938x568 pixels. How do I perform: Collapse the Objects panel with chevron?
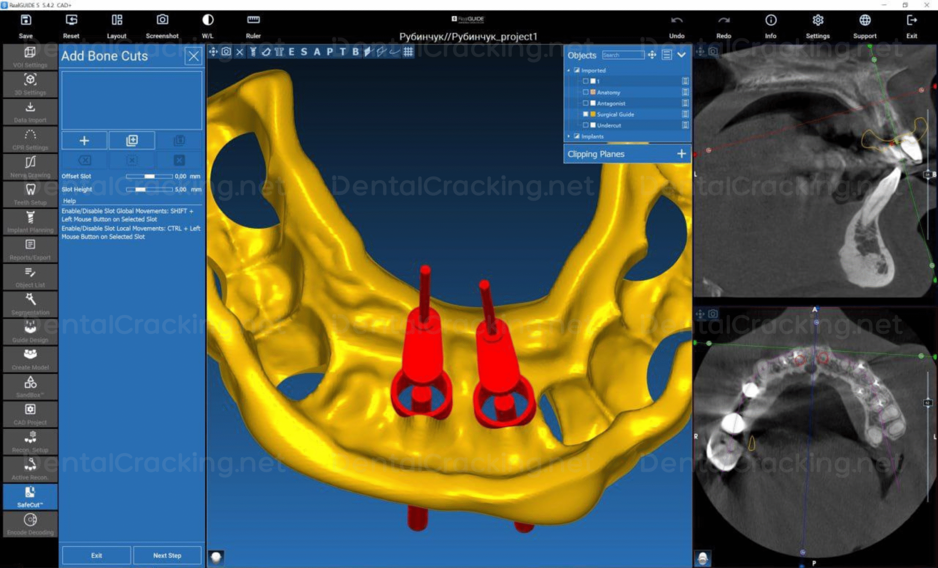tap(682, 55)
